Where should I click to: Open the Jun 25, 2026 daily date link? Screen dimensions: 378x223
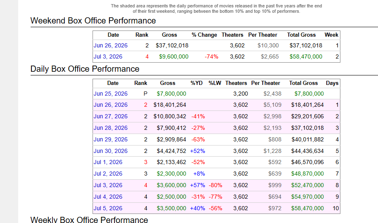pos(110,94)
